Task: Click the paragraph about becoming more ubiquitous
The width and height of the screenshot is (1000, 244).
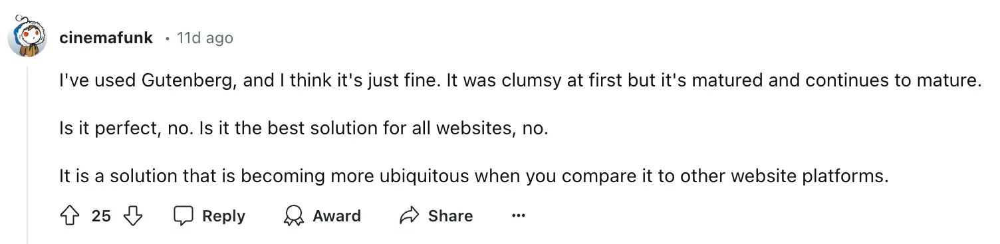Action: pos(473,177)
